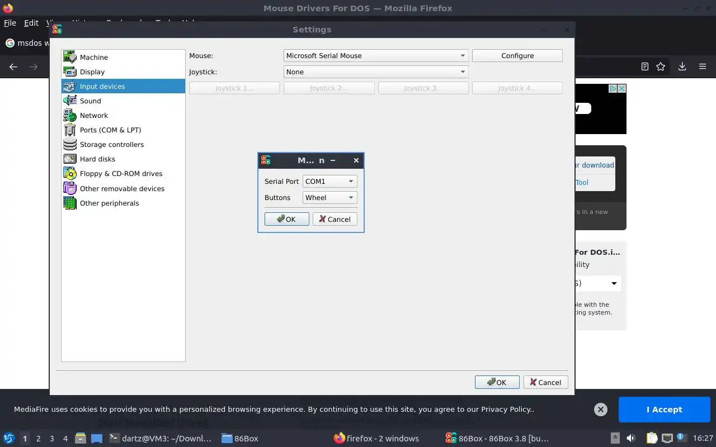Open file manager drawer icon in taskbar
The height and width of the screenshot is (447, 716).
[80, 439]
